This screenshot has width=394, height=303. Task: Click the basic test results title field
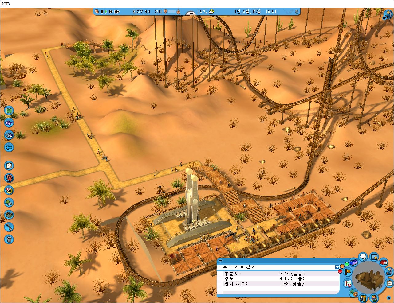pyautogui.click(x=276, y=267)
